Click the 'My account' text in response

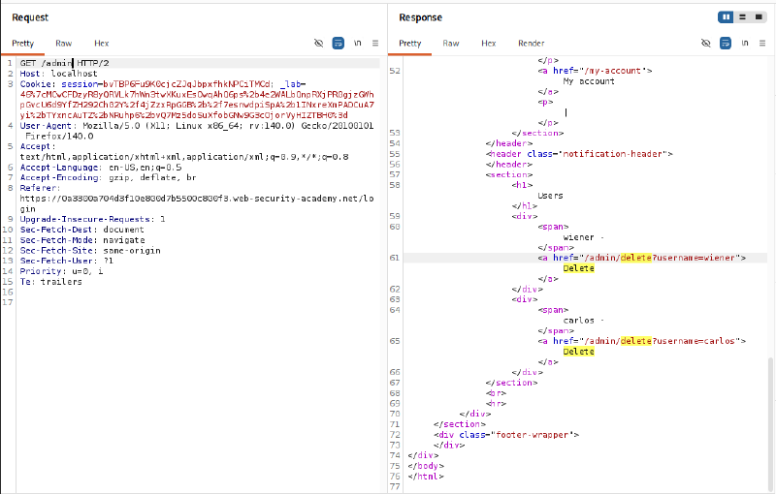(x=589, y=81)
